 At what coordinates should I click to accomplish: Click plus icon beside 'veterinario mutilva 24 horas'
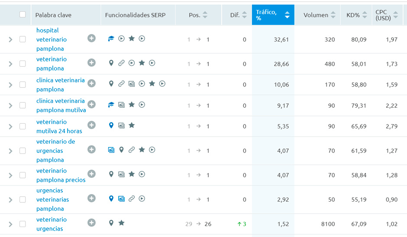tap(91, 125)
